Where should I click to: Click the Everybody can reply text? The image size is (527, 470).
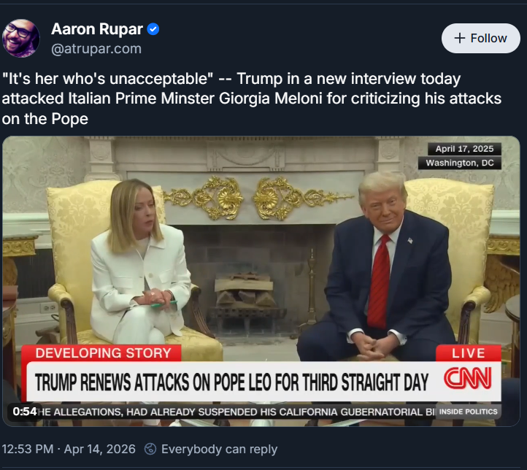pyautogui.click(x=219, y=449)
